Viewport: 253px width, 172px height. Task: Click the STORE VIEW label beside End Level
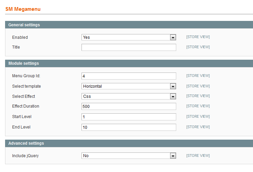click(198, 127)
